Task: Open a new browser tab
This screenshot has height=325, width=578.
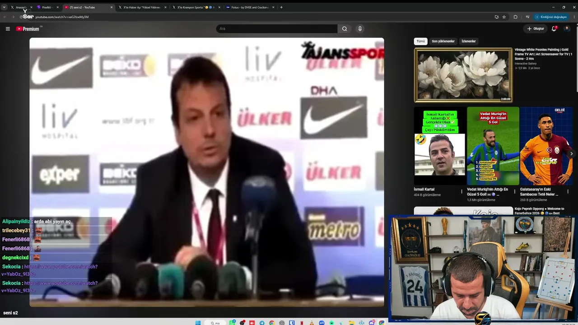Action: coord(281,7)
